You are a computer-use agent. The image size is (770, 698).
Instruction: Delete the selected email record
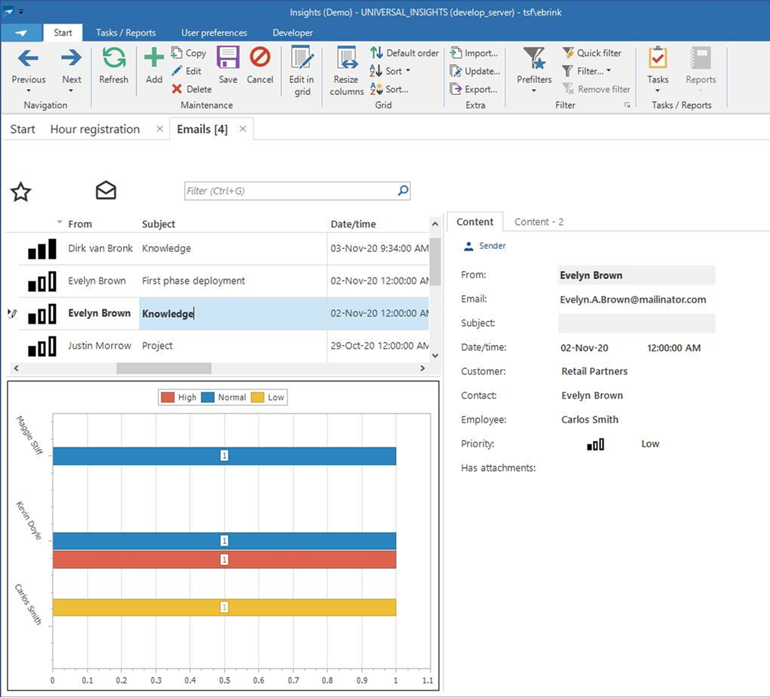point(192,89)
